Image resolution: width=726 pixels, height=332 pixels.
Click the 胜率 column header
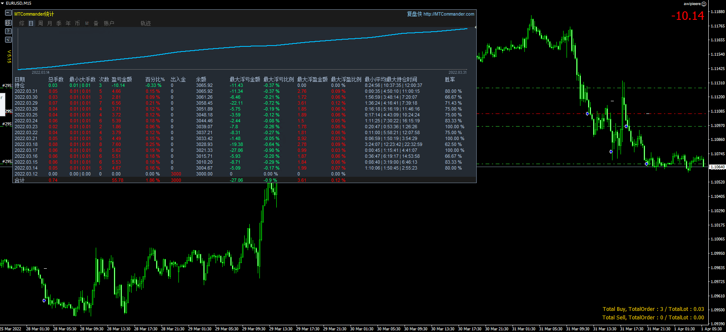(x=450, y=79)
